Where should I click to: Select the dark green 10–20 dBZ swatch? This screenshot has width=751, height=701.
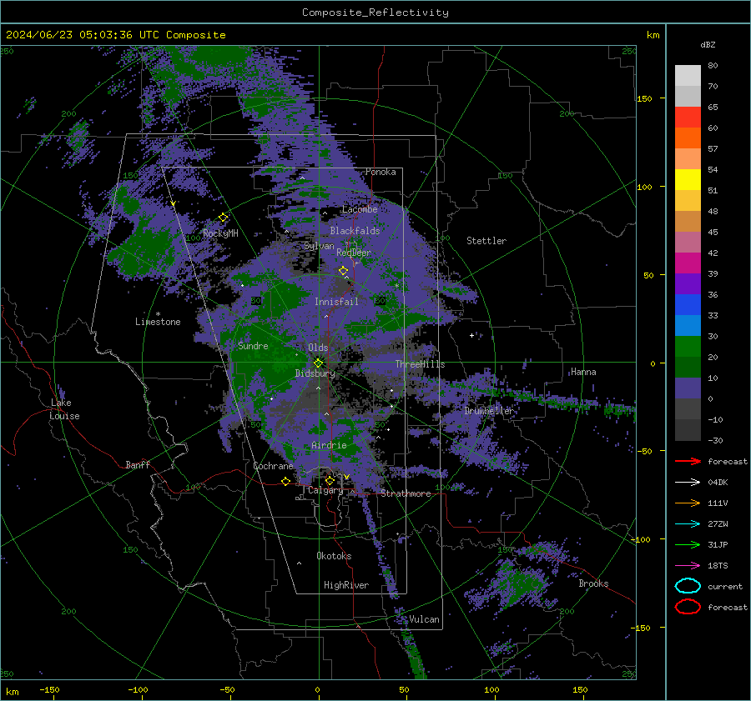[x=688, y=368]
